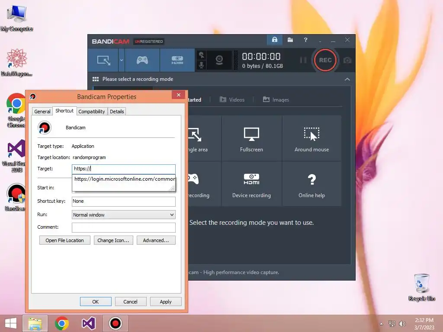Open screen recording mode dropdown arrow
This screenshot has height=332, width=443.
122,60
